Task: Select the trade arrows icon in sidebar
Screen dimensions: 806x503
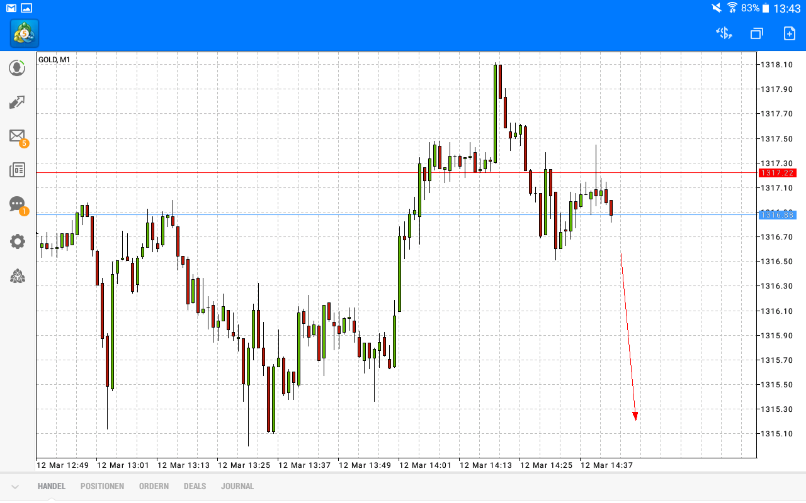Action: (x=17, y=102)
